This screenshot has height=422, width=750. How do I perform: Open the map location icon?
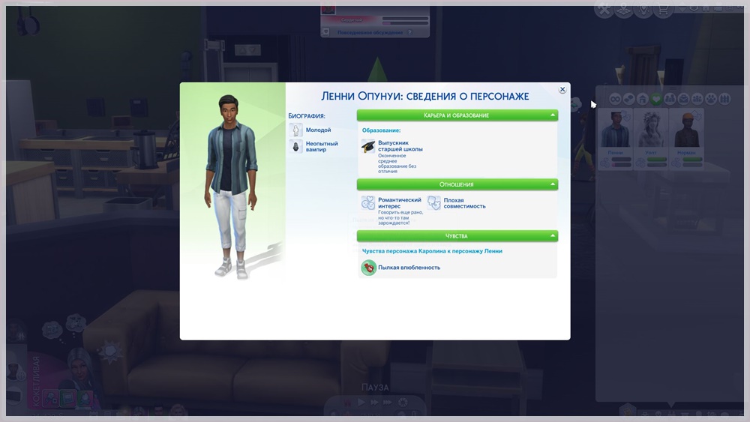624,8
